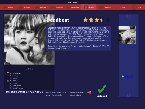Click the Format: Album text
Viewport: 145px width, 109px height.
(75, 95)
